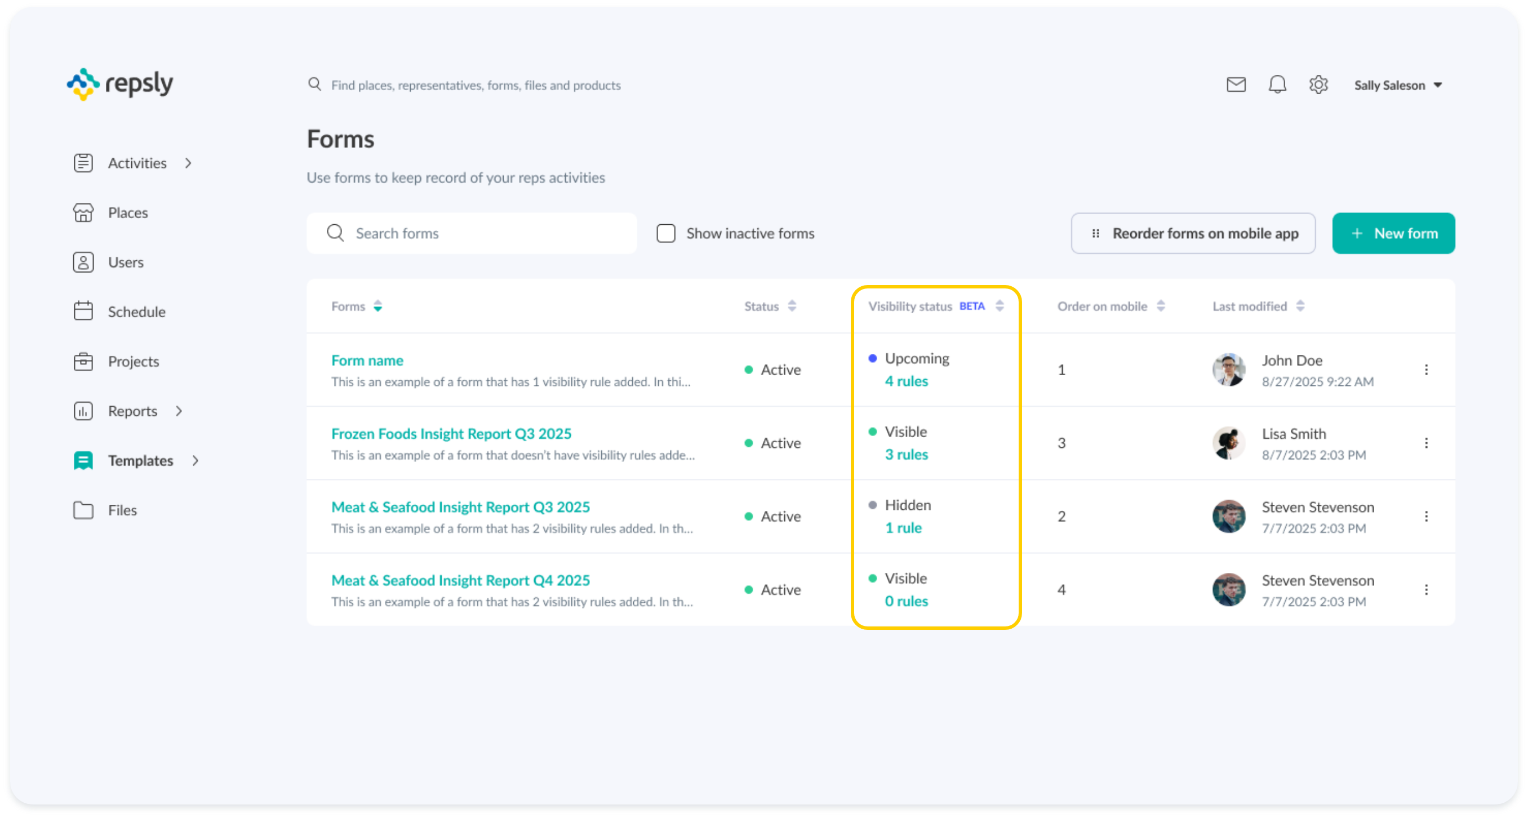The width and height of the screenshot is (1528, 818).
Task: Expand the Activities submenu chevron
Action: click(x=188, y=163)
